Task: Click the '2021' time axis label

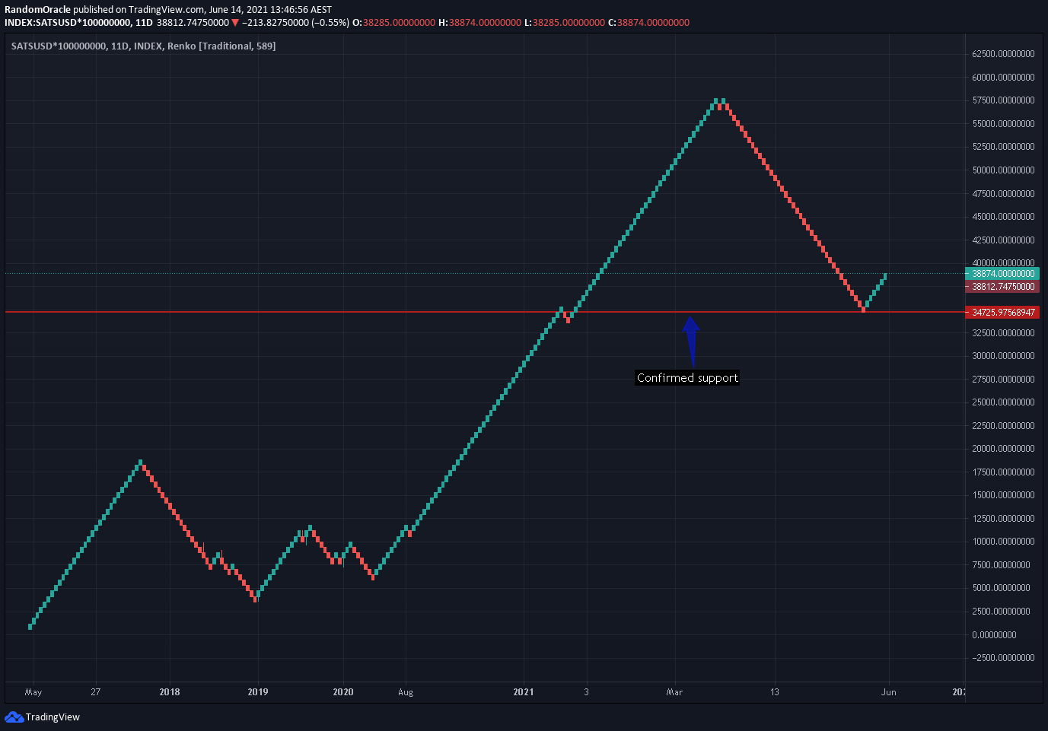Action: coord(524,692)
